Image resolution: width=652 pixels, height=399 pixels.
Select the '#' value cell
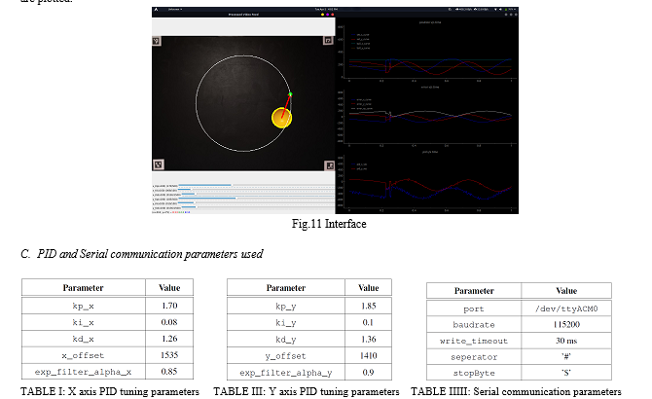click(566, 357)
